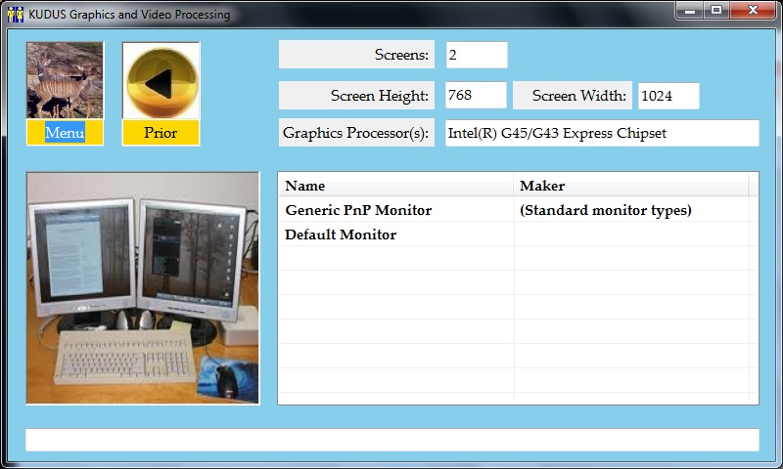
Task: Select the Generic PnP Monitor row
Action: click(358, 210)
